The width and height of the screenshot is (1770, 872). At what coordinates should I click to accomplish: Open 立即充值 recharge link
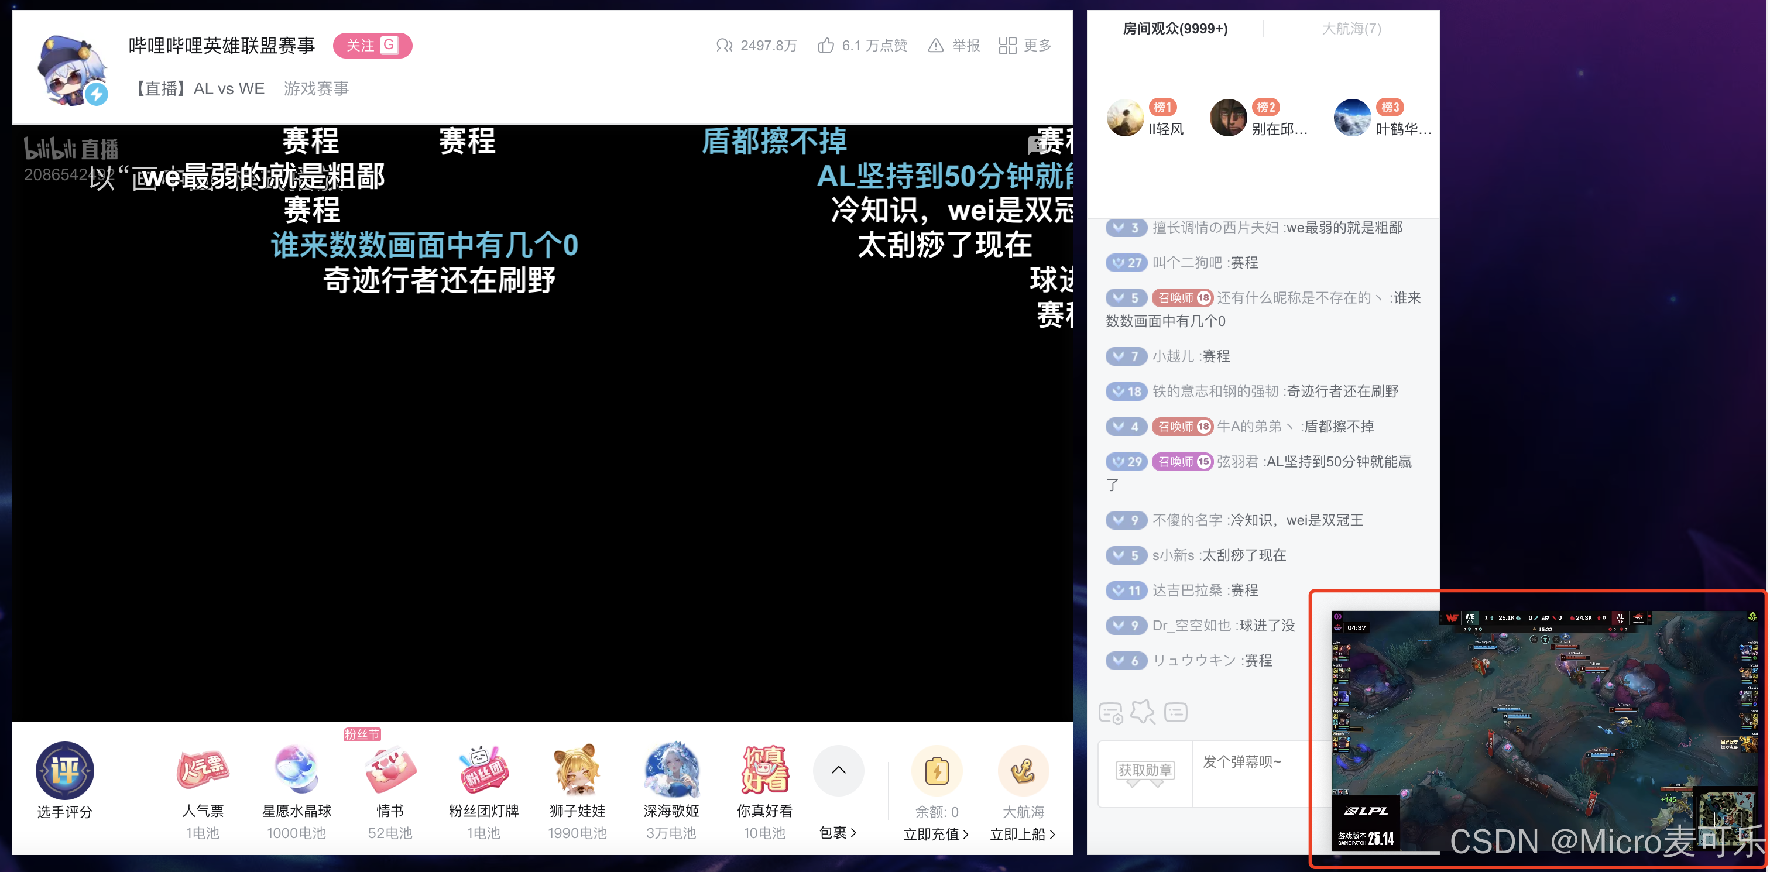pos(936,833)
